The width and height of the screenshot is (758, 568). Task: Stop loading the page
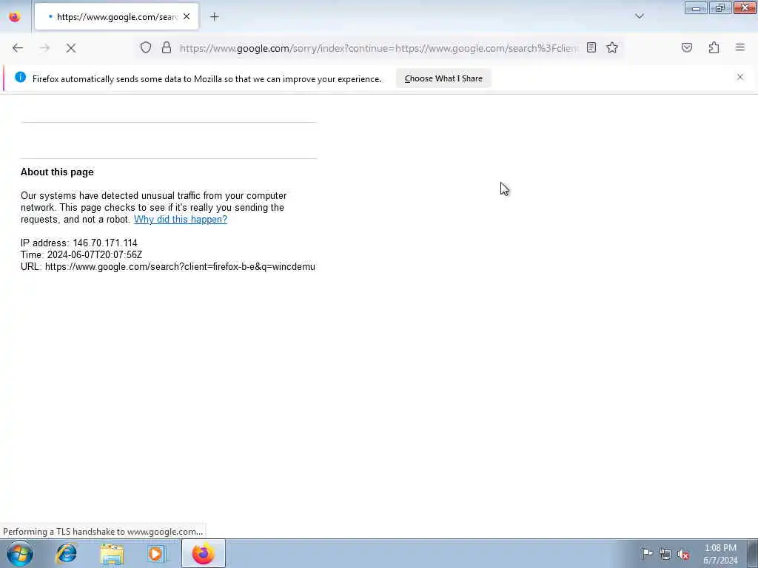(71, 48)
